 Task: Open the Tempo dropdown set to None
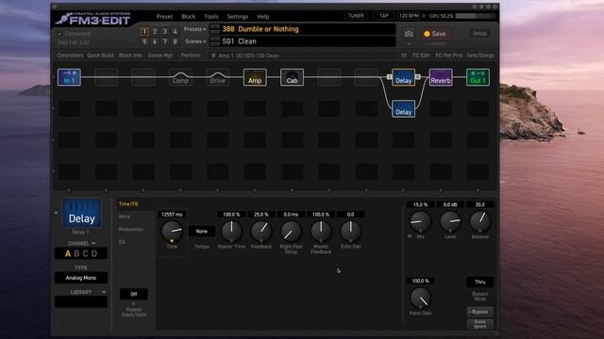[201, 232]
